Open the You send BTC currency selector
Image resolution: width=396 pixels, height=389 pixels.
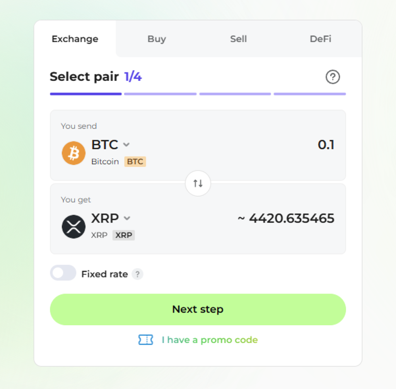click(110, 145)
